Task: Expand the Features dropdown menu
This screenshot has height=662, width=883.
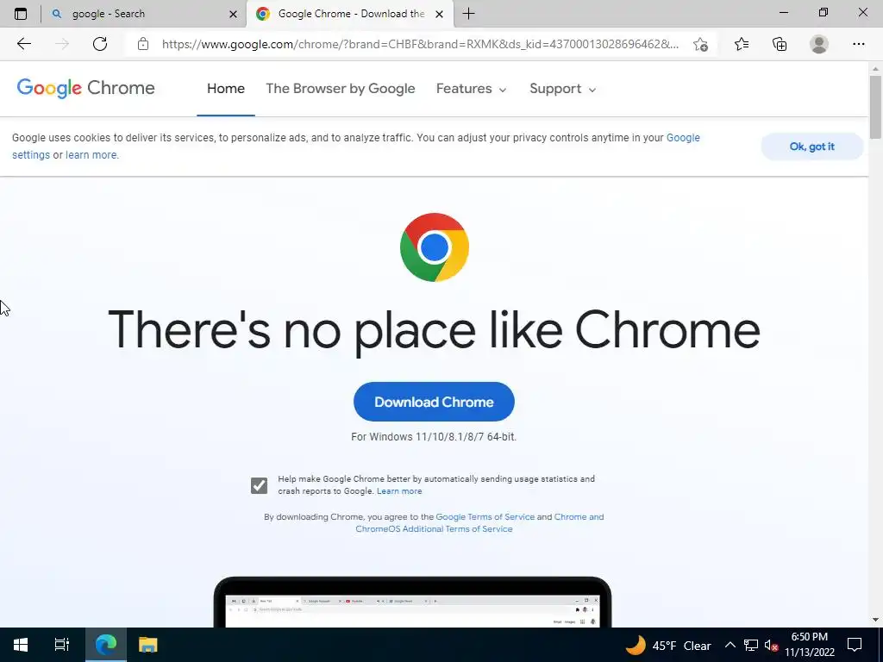Action: pos(472,89)
